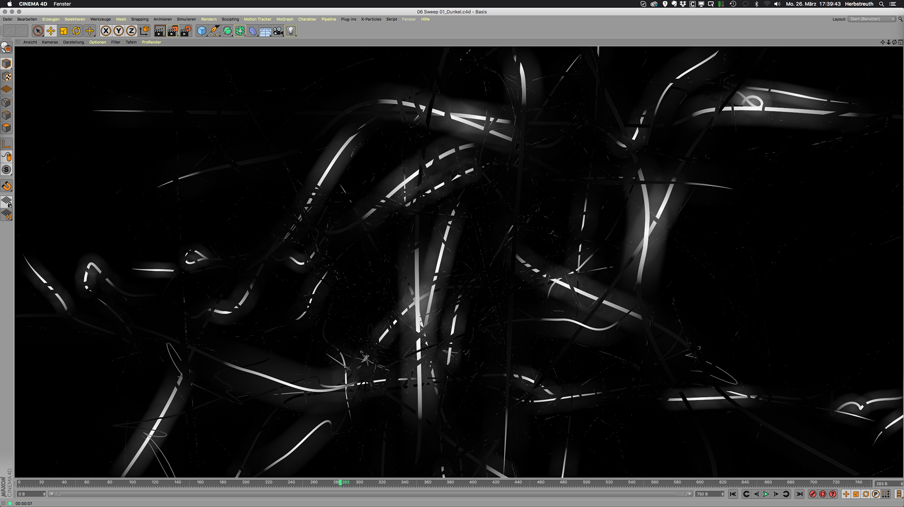The image size is (904, 507).
Task: Open the Erzeugen menu
Action: coord(51,19)
